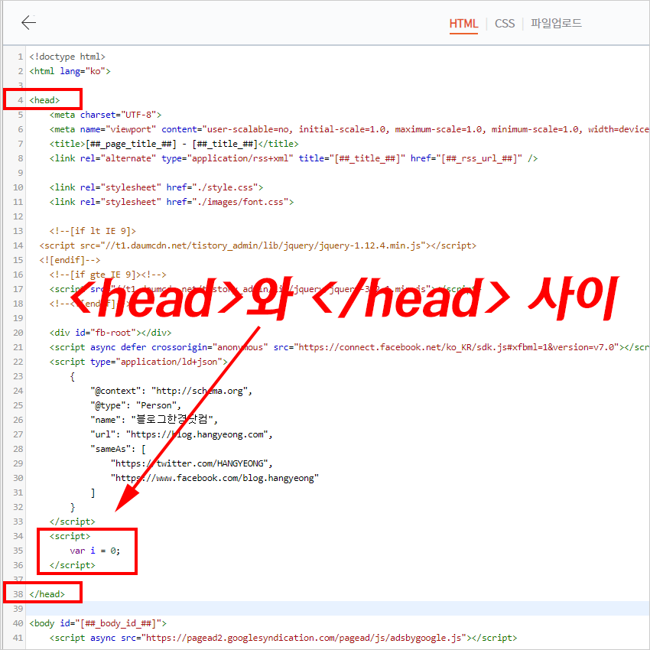The image size is (650, 650).
Task: Click the body id="[##_body_id_##]" line
Action: (98, 622)
